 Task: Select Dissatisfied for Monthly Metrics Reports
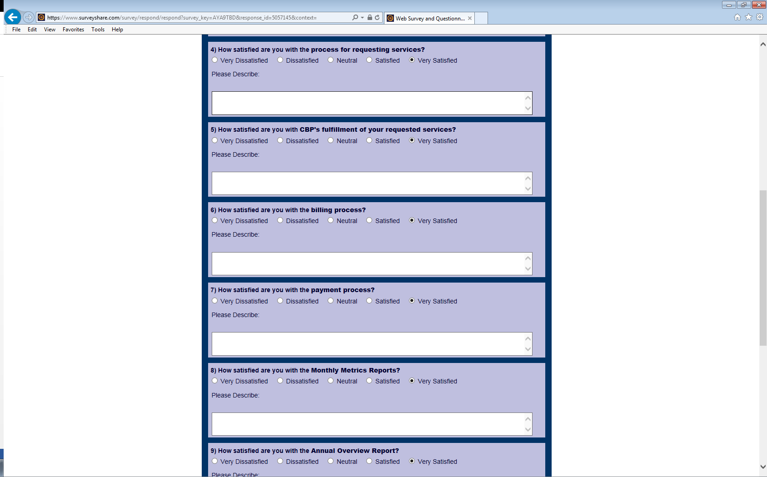pos(280,381)
